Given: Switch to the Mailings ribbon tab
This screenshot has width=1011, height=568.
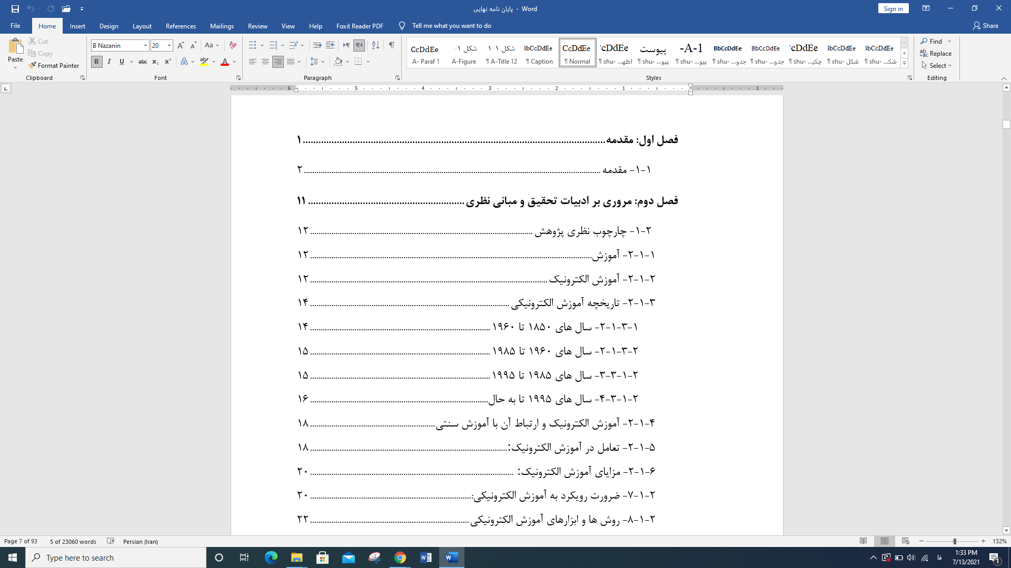Looking at the screenshot, I should [x=222, y=26].
